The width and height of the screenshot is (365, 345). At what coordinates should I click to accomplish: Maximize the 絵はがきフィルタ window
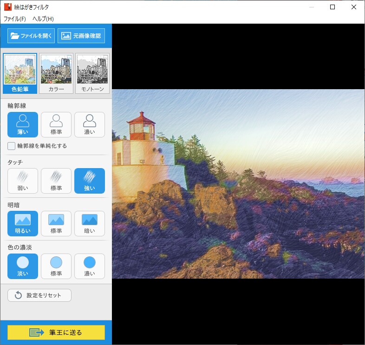click(x=332, y=7)
